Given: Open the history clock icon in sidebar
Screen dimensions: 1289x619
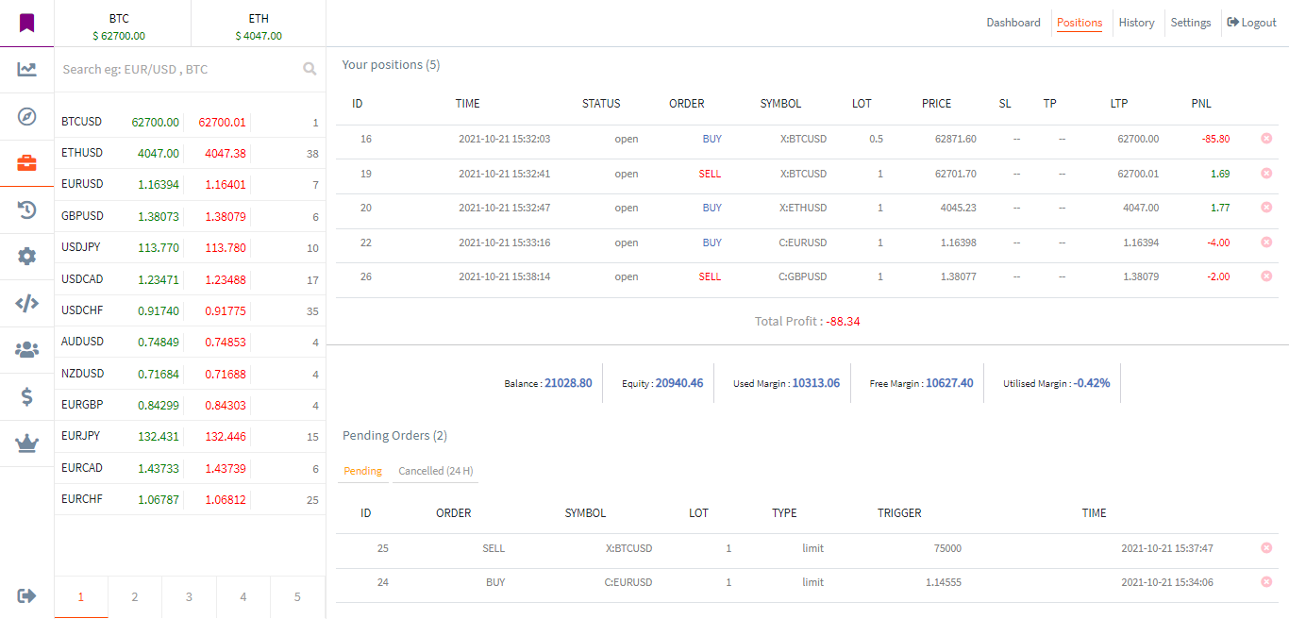Looking at the screenshot, I should pyautogui.click(x=26, y=210).
